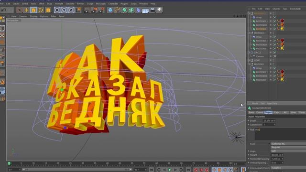306x172 pixels.
Task: Toggle the Y axis lock
Action: (64, 10)
